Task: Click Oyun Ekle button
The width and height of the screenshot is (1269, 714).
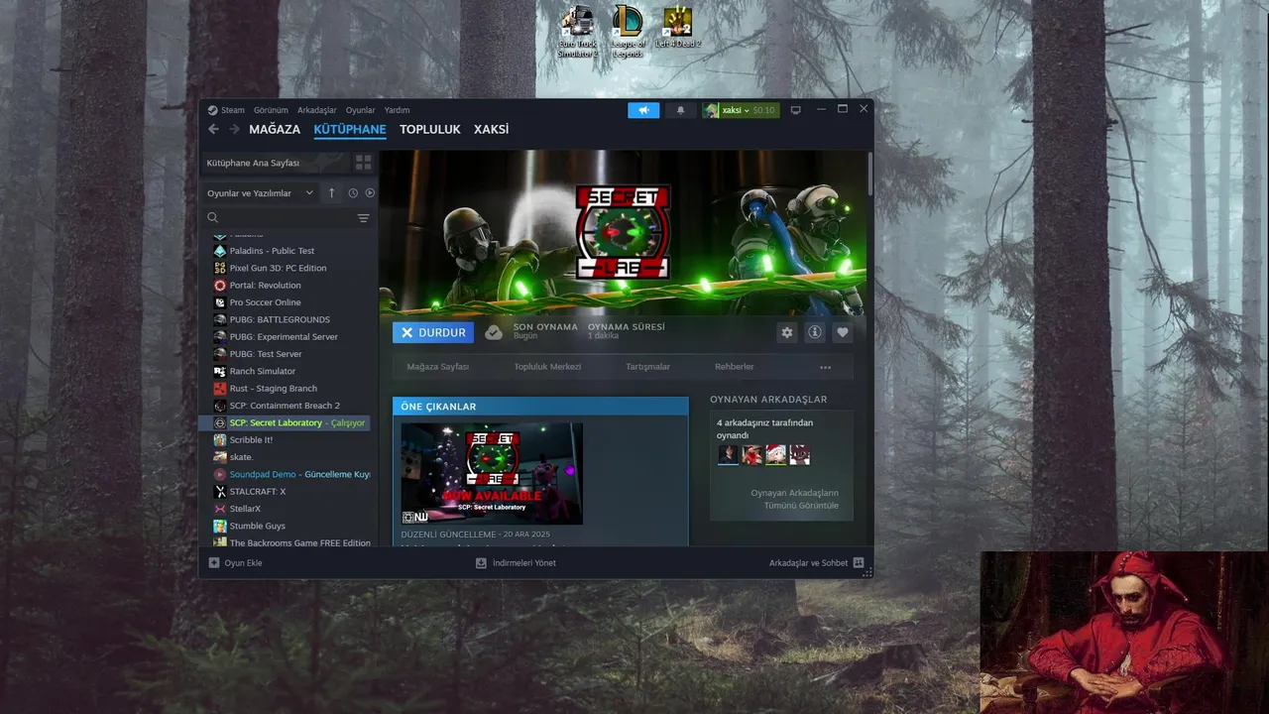Action: (235, 562)
